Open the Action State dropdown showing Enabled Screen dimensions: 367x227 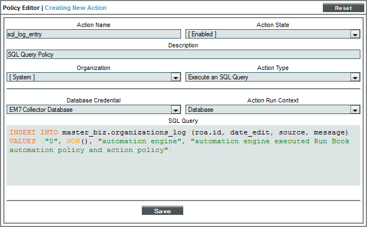click(268, 34)
